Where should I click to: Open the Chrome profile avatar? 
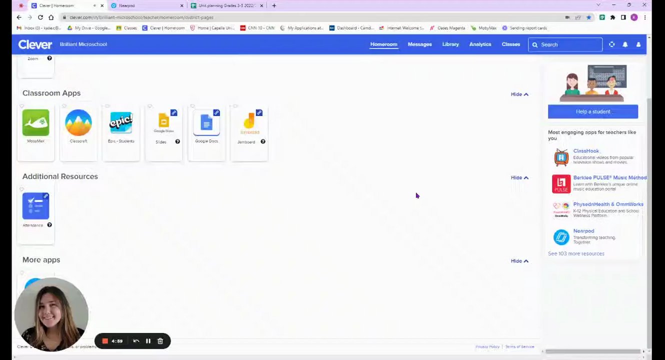click(x=634, y=17)
